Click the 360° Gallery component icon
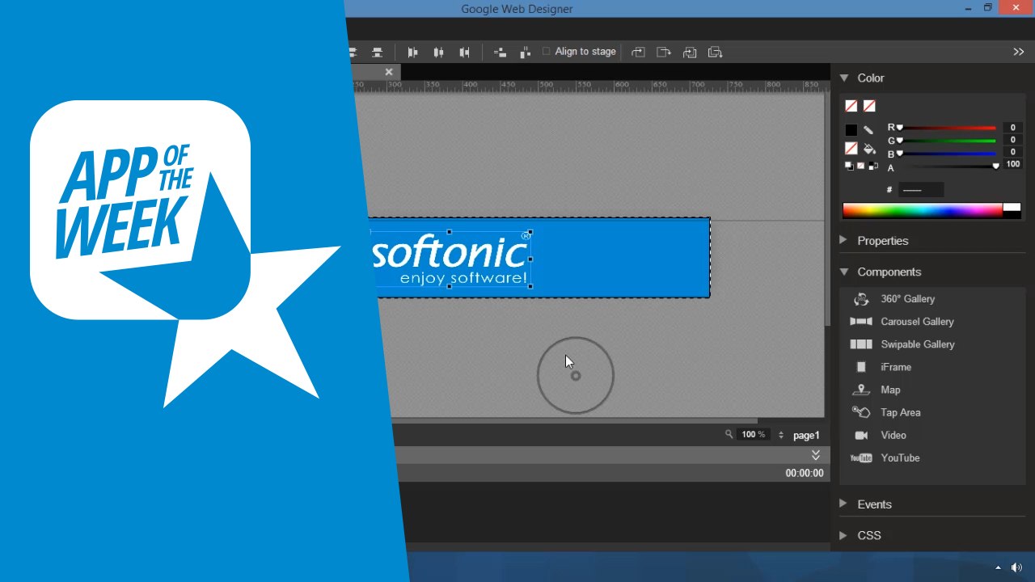 point(861,299)
